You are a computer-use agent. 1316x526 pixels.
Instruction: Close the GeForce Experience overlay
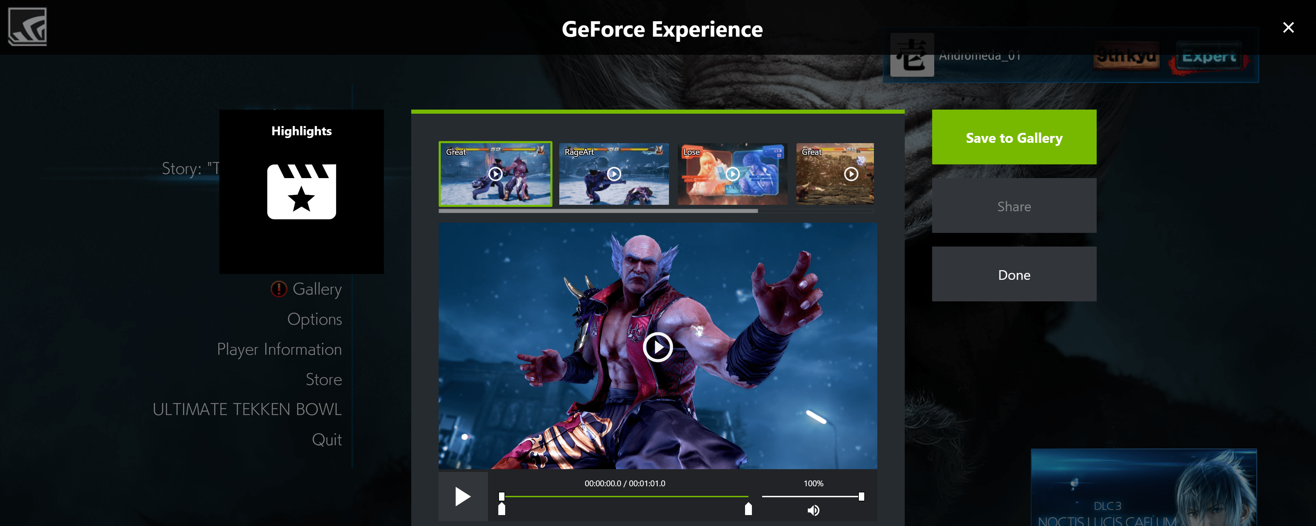1288,27
